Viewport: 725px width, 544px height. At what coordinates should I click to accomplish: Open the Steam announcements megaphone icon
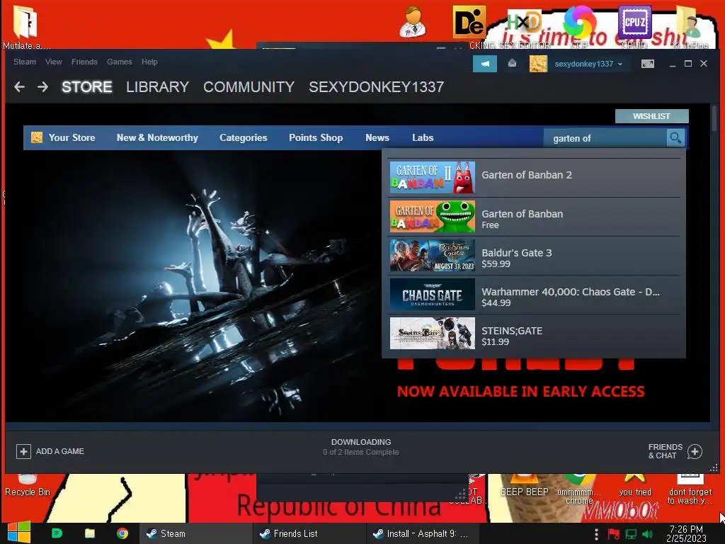(484, 64)
